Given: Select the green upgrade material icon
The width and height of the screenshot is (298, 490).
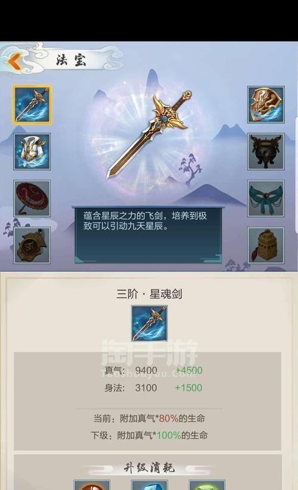Looking at the screenshot, I should click(207, 486).
